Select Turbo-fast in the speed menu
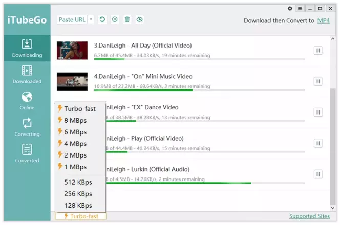 click(x=80, y=109)
